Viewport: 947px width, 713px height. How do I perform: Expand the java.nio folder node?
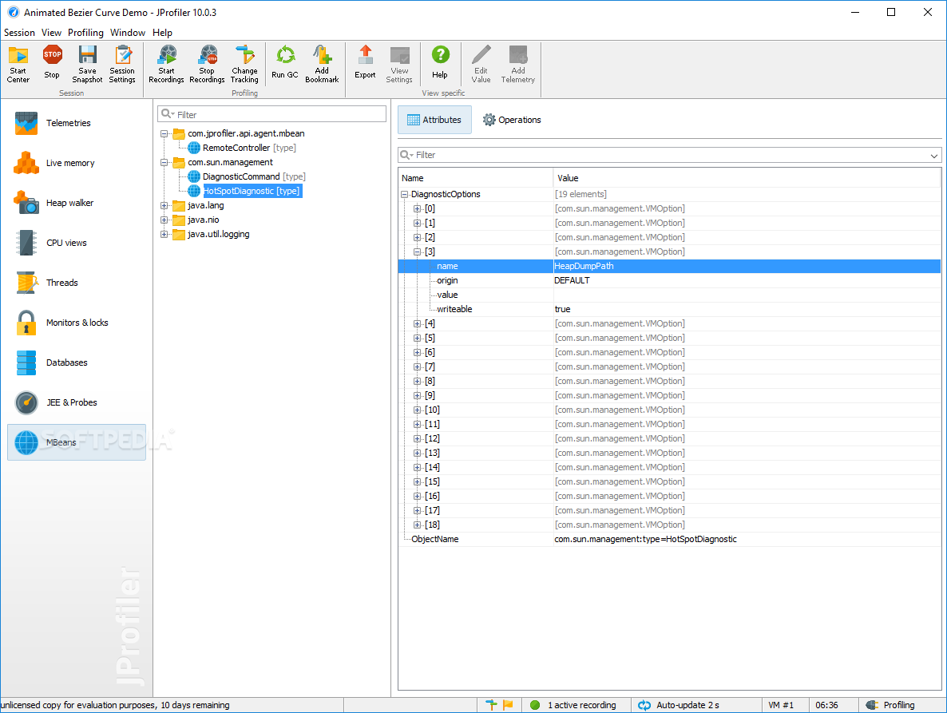click(164, 220)
